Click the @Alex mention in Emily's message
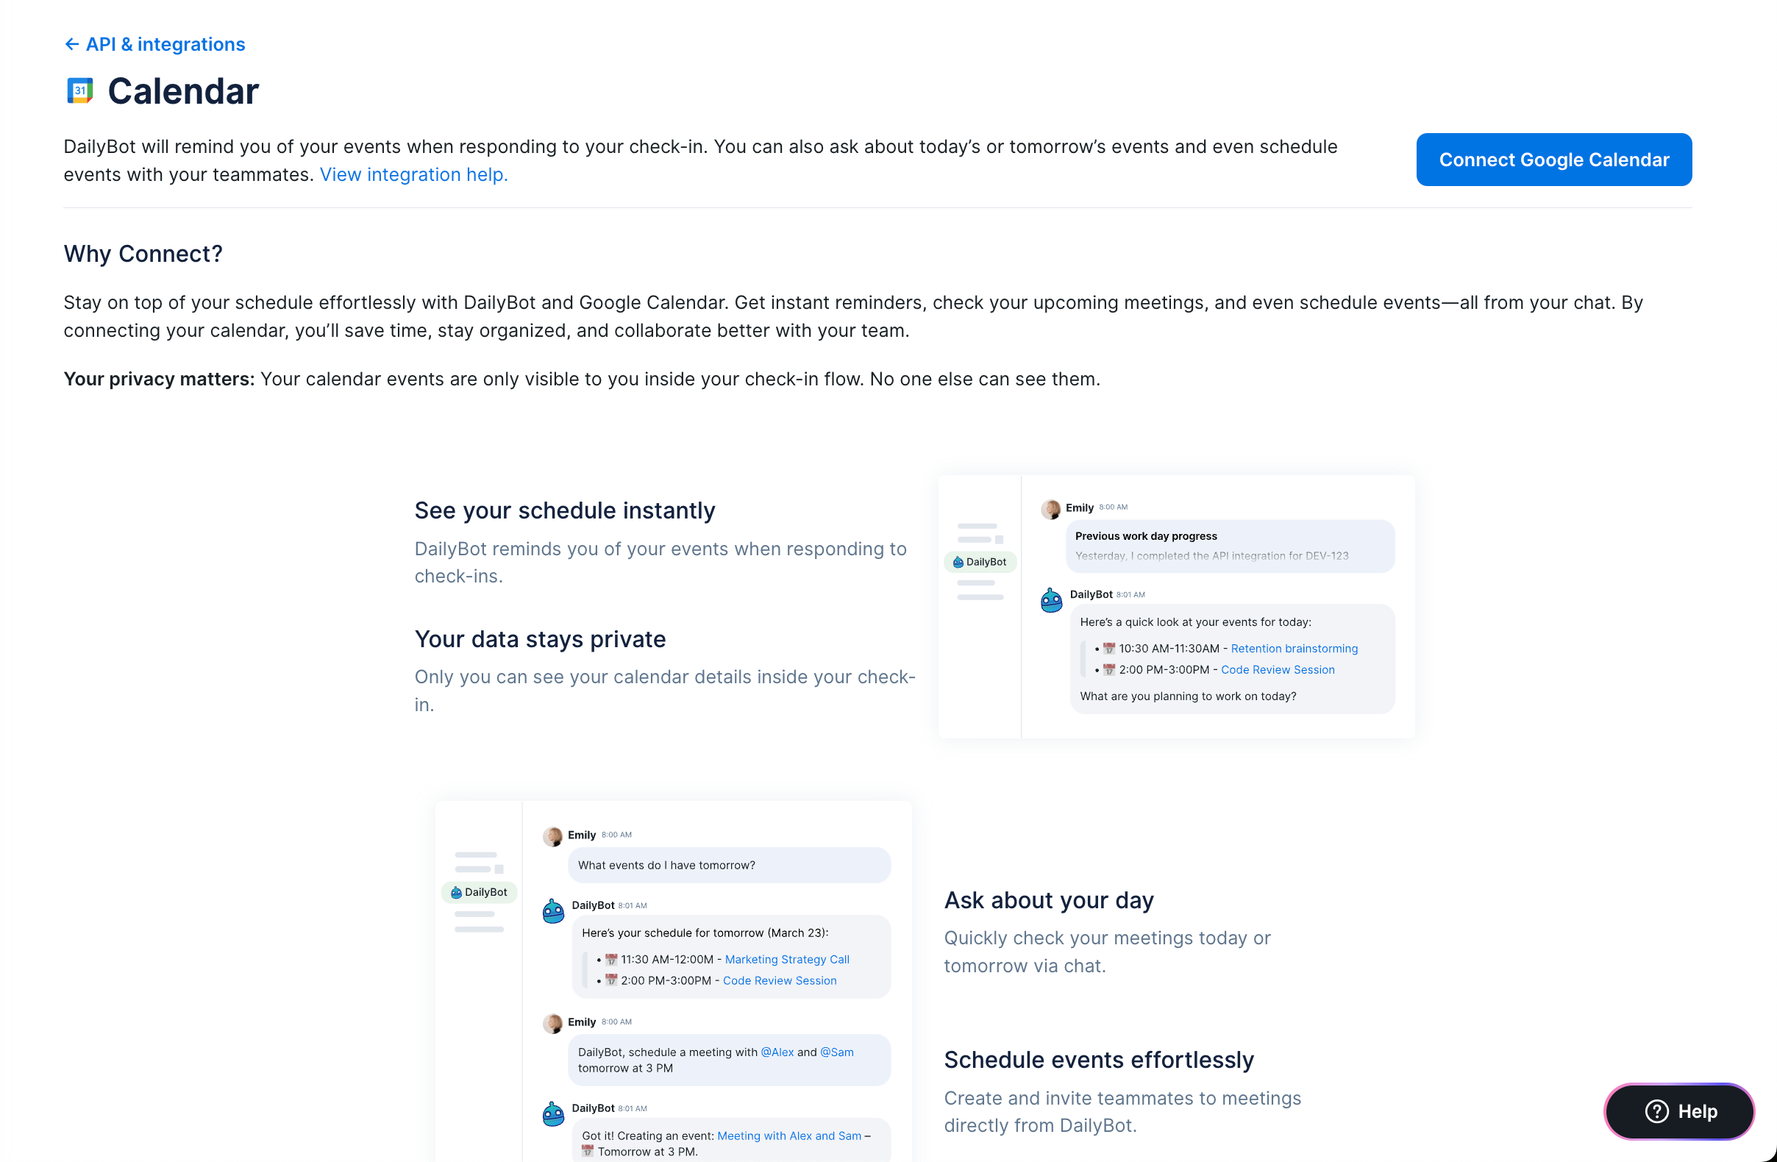This screenshot has width=1777, height=1162. 777,1052
